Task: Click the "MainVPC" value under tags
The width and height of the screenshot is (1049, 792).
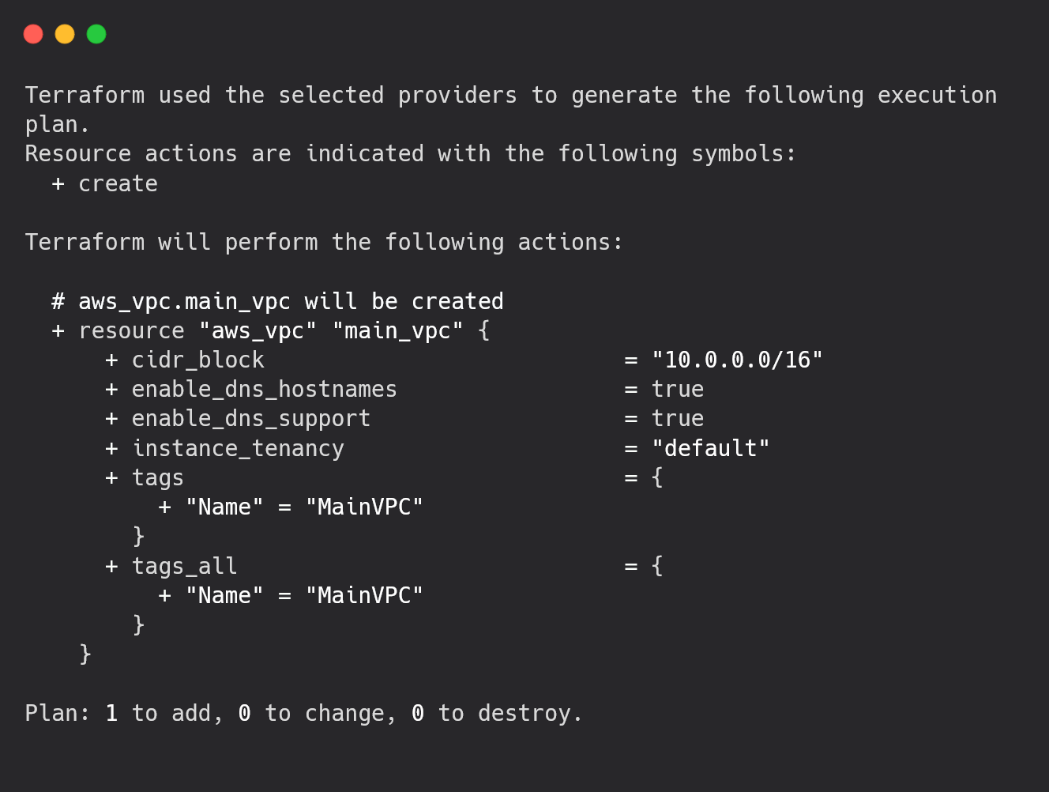Action: tap(364, 507)
